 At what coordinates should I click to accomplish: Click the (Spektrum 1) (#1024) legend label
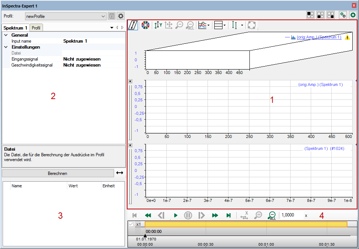coord(324,148)
